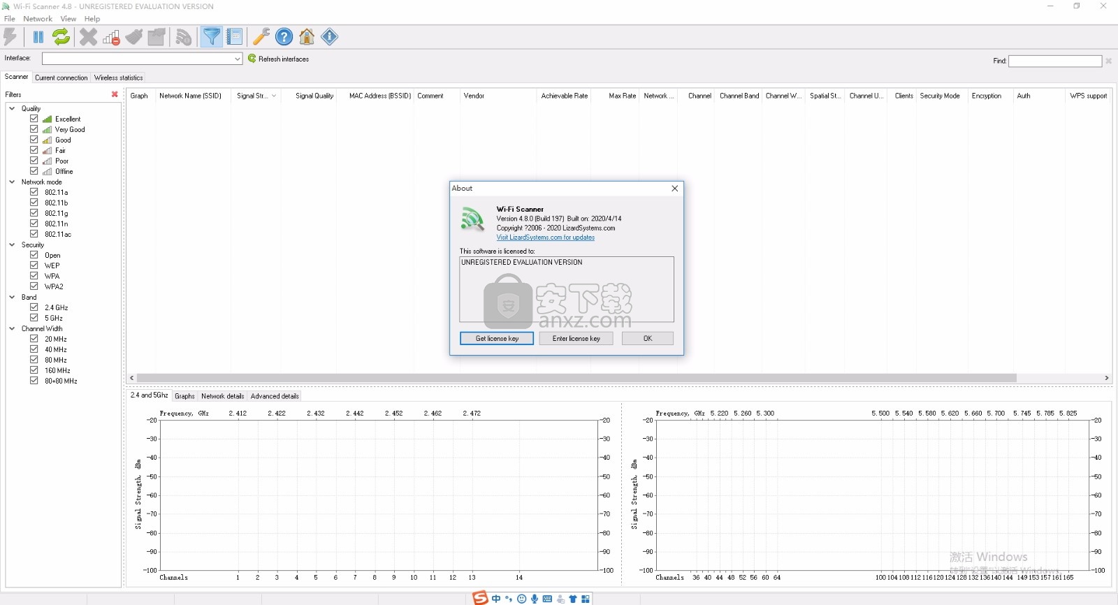Open settings with the wrench icon
This screenshot has width=1118, height=605.
tap(261, 36)
